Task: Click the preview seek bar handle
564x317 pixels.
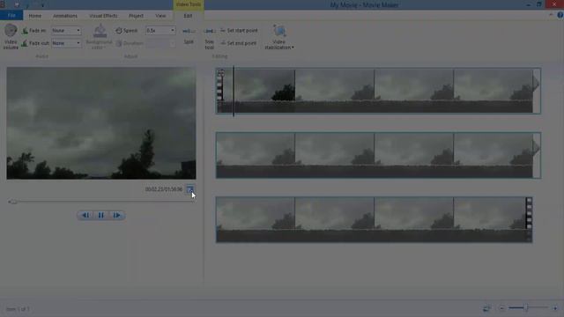Action: 14,202
